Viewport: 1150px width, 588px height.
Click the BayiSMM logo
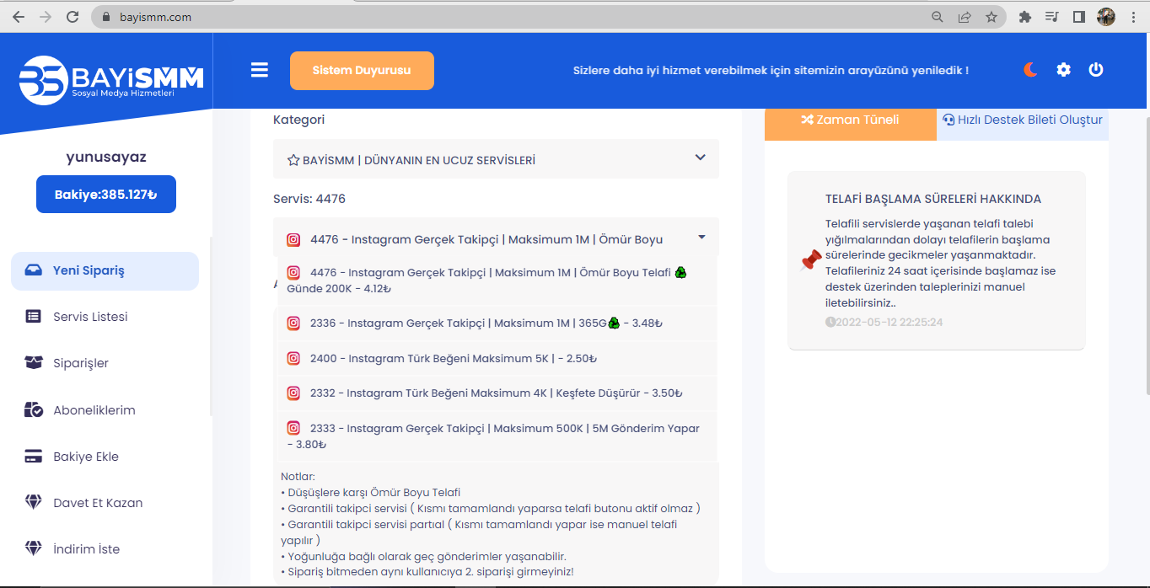pyautogui.click(x=111, y=80)
